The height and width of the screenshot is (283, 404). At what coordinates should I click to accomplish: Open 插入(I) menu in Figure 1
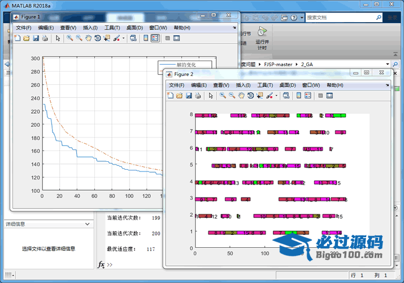click(x=90, y=28)
